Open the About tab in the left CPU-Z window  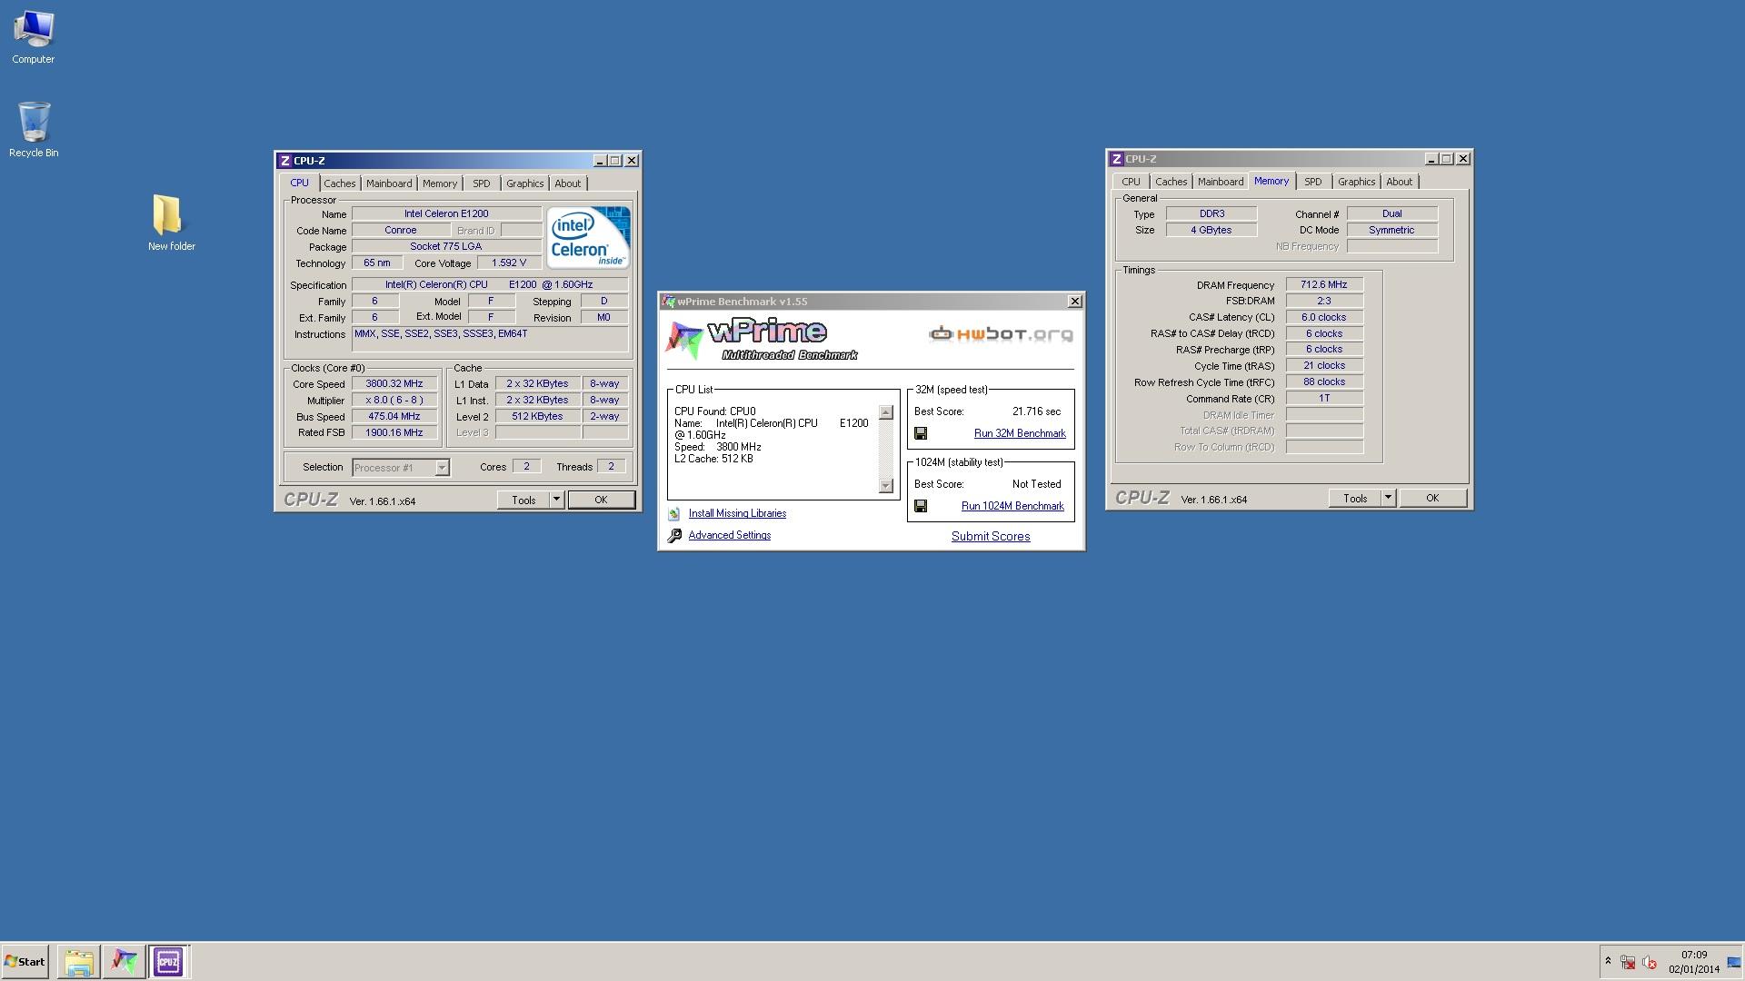pos(568,183)
